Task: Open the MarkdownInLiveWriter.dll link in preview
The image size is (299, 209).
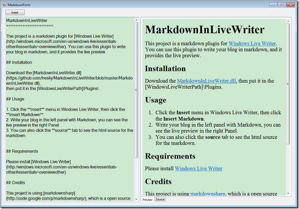Action: click(x=206, y=81)
